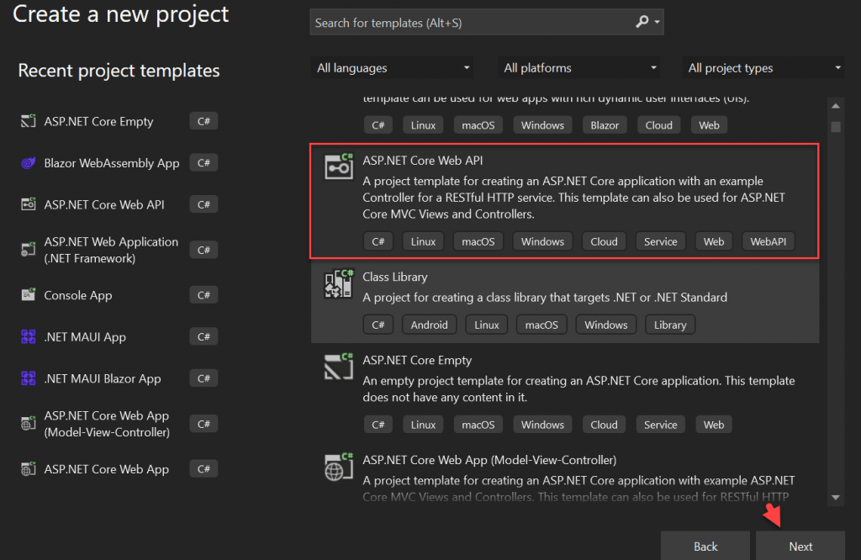Image resolution: width=861 pixels, height=560 pixels.
Task: Click Service tag on ASP.NET Core Web API
Action: [x=661, y=241]
